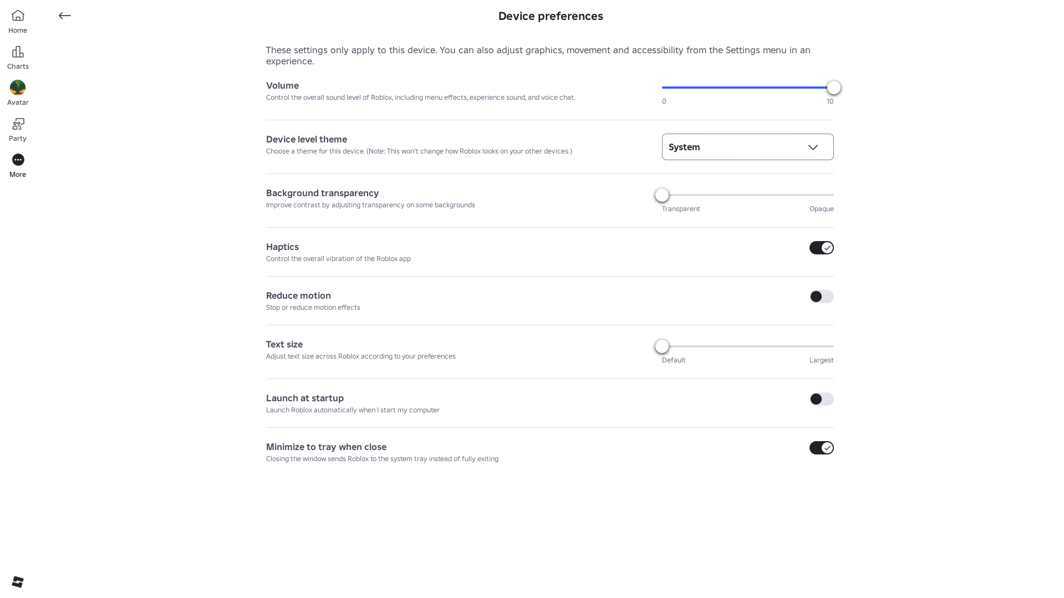Turn off Minimize to tray when close
The image size is (1064, 598).
point(821,448)
